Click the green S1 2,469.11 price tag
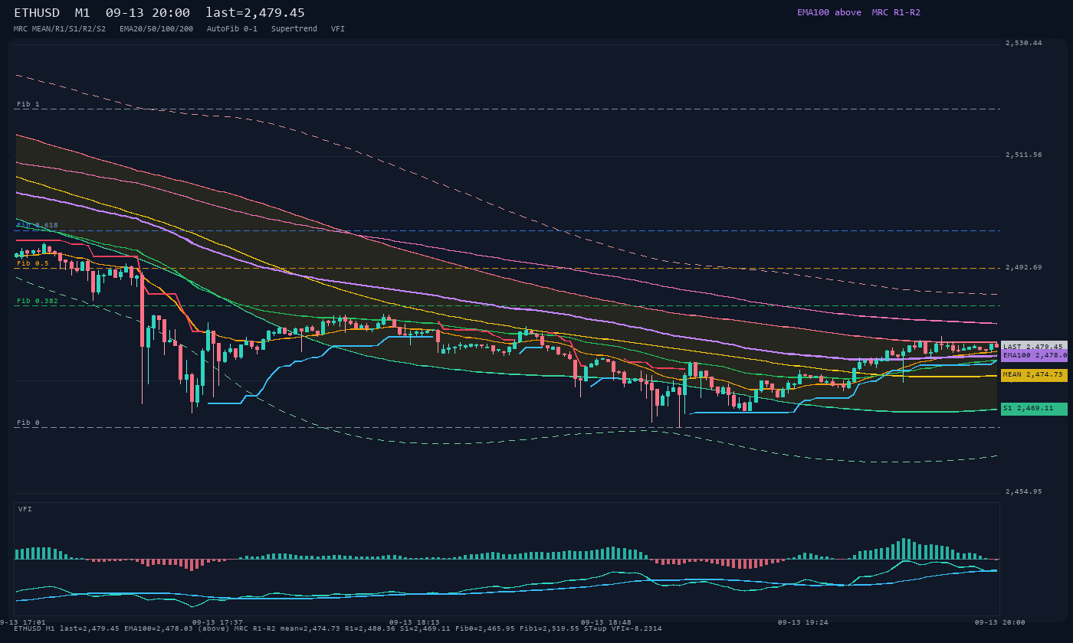The height and width of the screenshot is (643, 1073). click(1034, 409)
